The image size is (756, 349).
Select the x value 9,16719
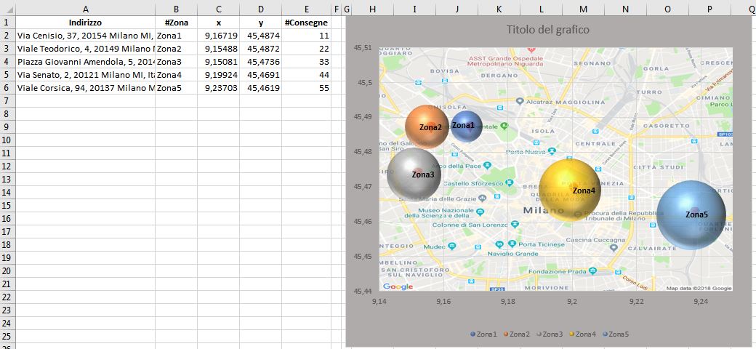tap(218, 35)
